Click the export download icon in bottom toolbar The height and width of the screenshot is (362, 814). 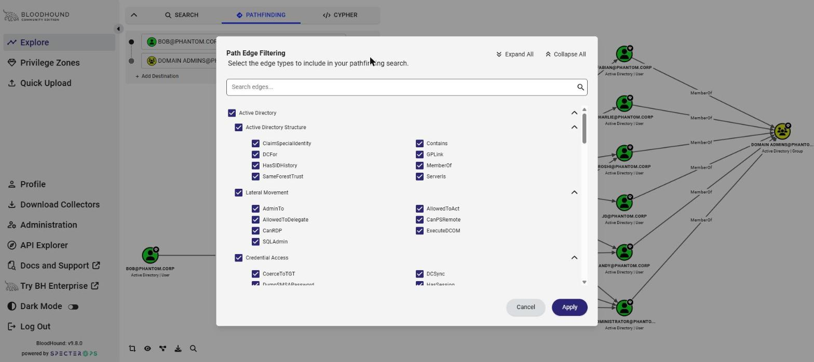pyautogui.click(x=178, y=349)
